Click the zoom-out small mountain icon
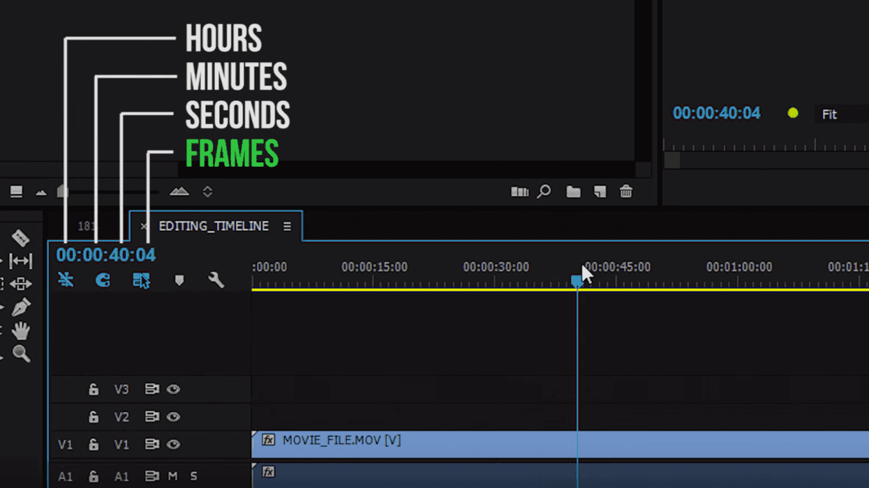This screenshot has height=488, width=869. 41,192
